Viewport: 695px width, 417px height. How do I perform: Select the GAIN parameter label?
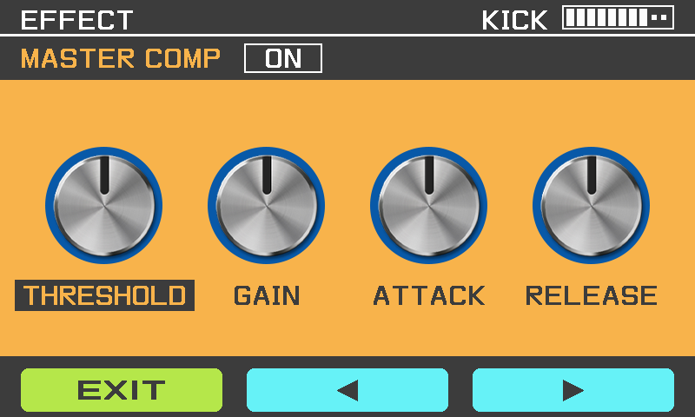[267, 295]
